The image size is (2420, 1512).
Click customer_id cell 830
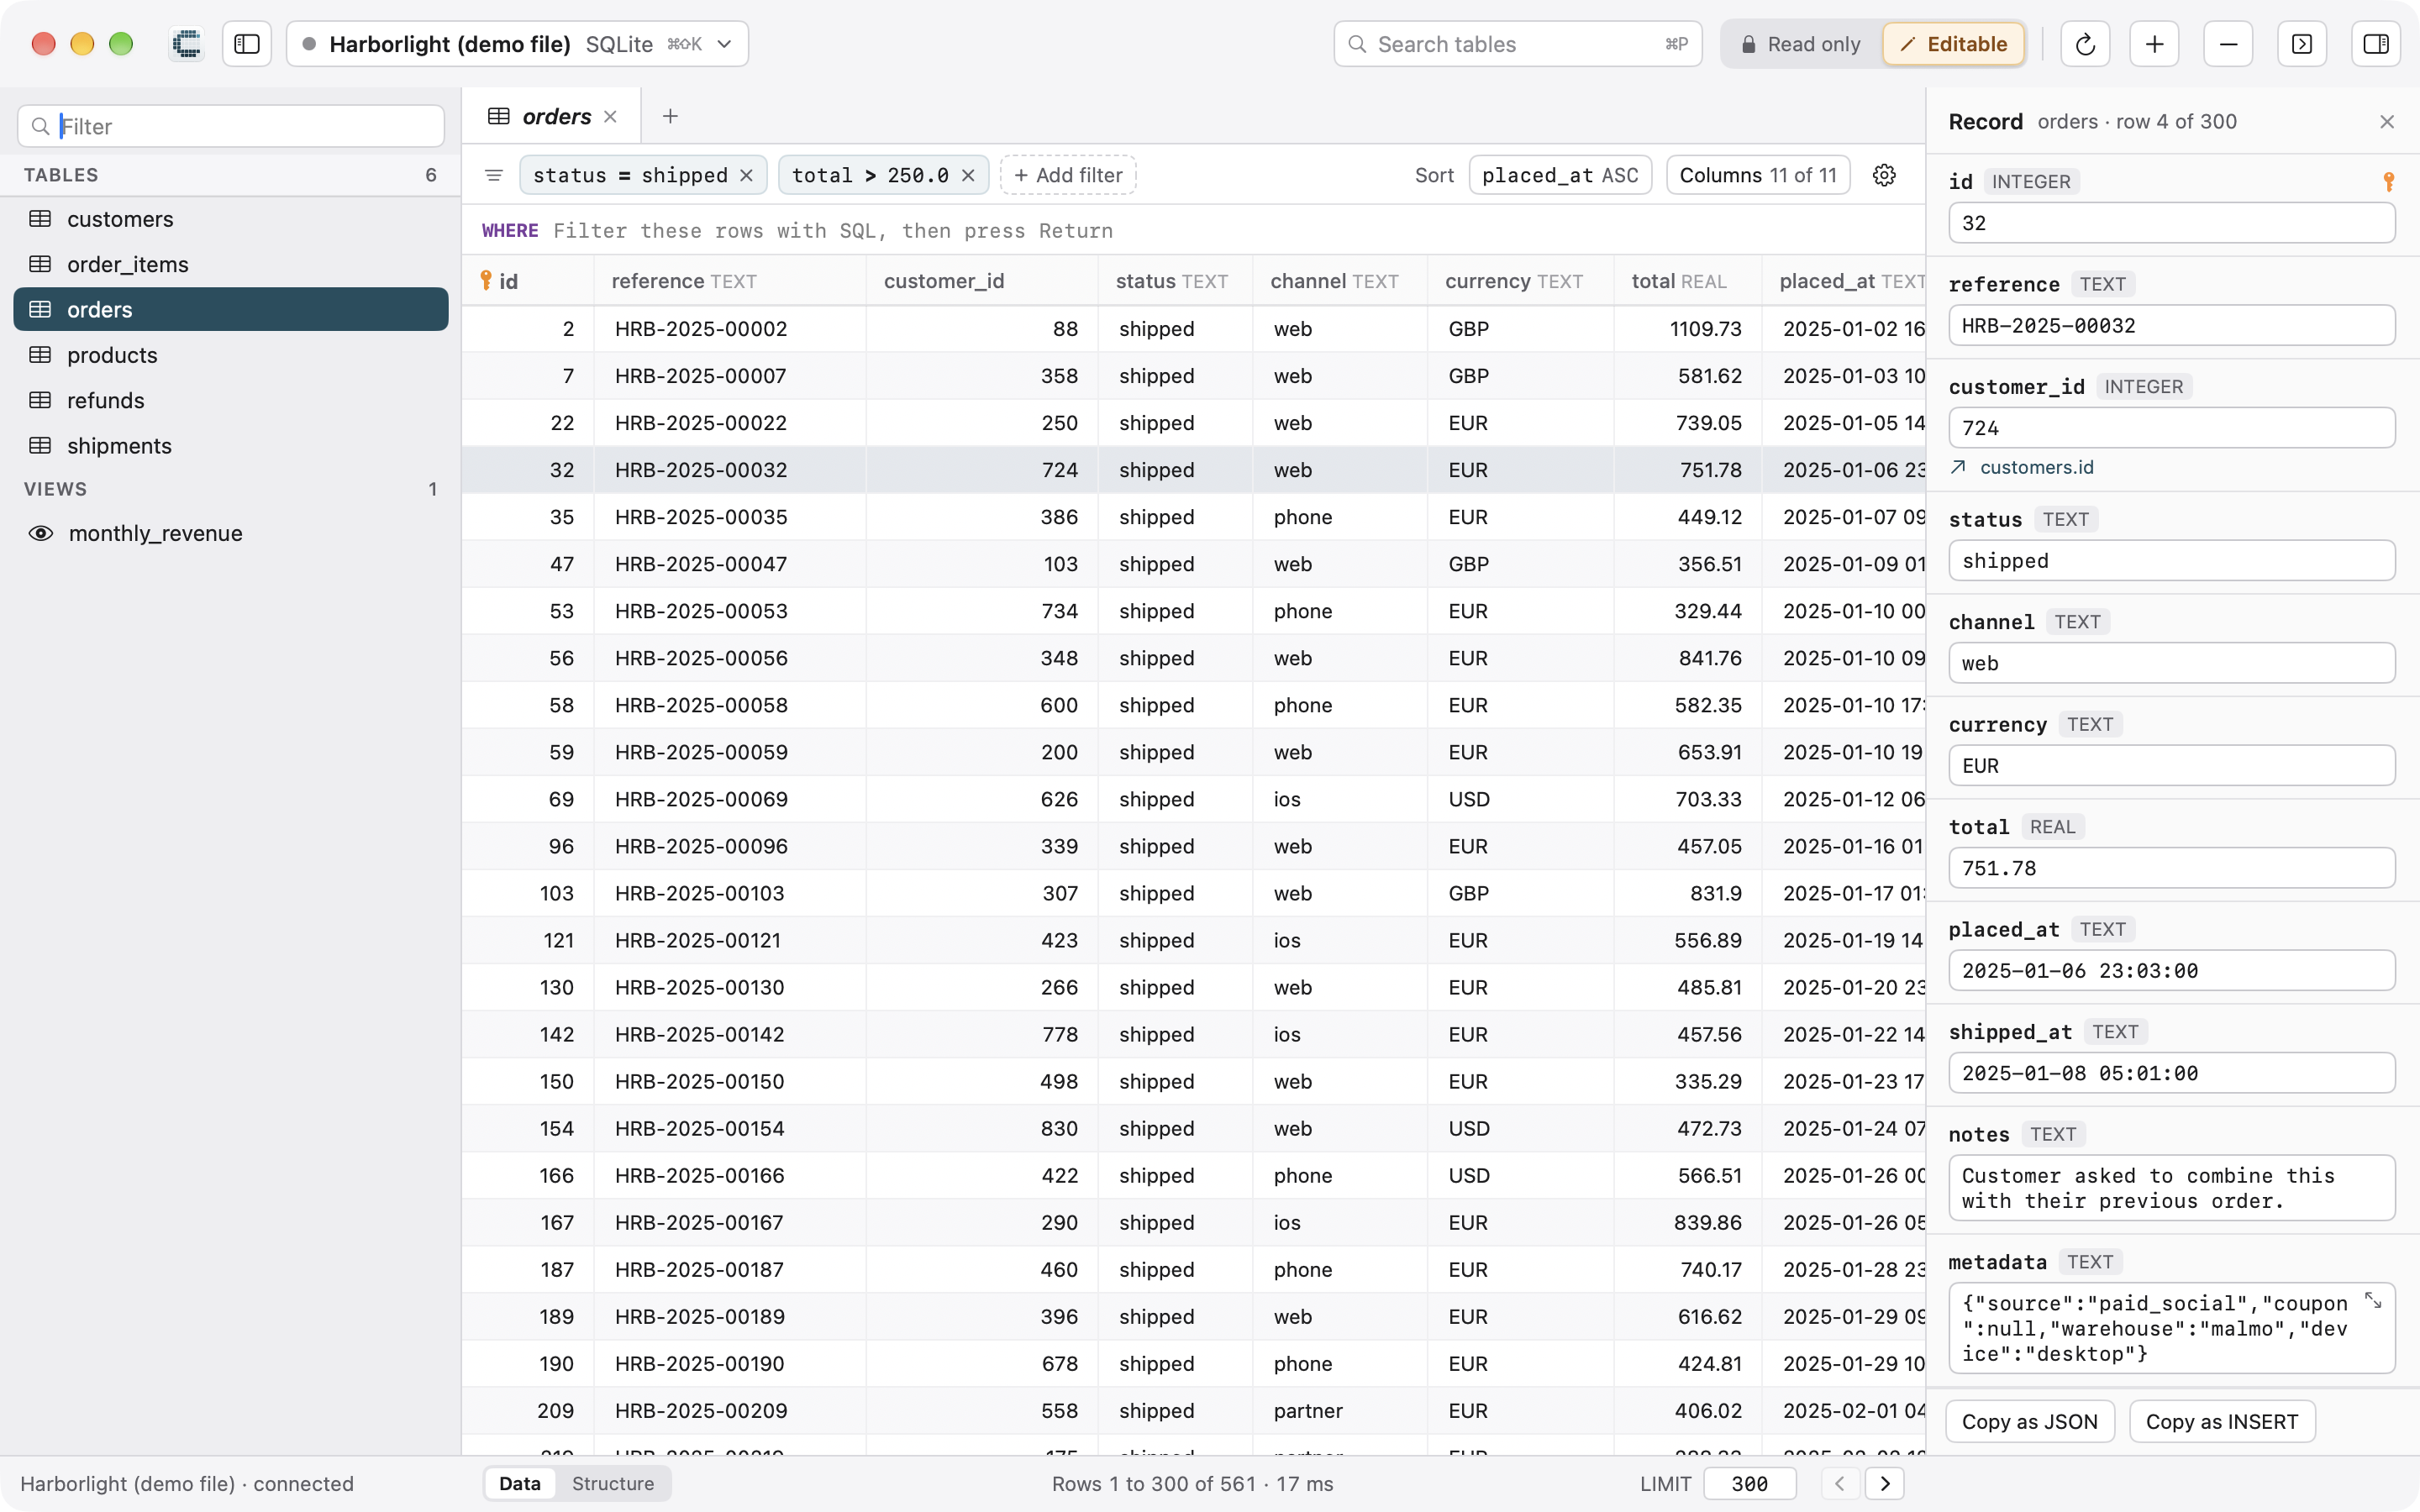click(982, 1128)
